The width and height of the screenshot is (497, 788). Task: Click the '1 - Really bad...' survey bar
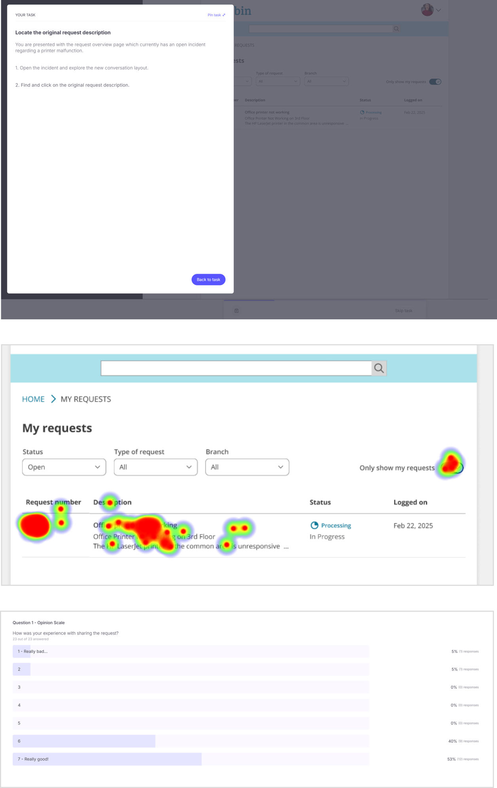coord(191,651)
